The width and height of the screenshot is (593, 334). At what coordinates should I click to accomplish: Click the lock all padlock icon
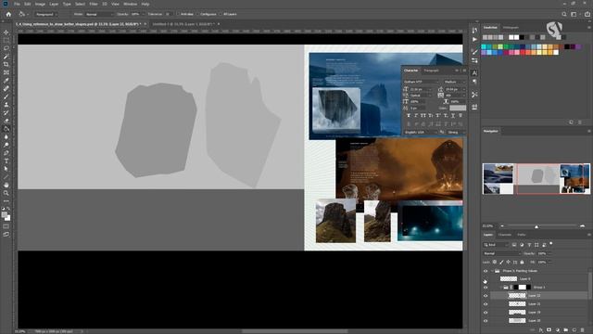(x=522, y=262)
